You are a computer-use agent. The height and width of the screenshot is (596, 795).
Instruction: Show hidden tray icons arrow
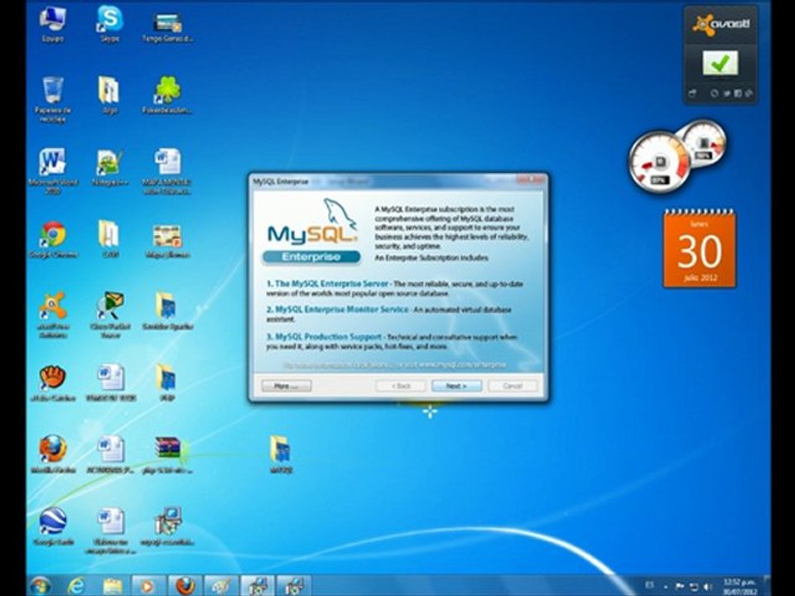click(666, 586)
